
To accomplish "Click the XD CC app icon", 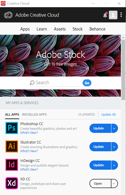I will pyautogui.click(x=12, y=183).
